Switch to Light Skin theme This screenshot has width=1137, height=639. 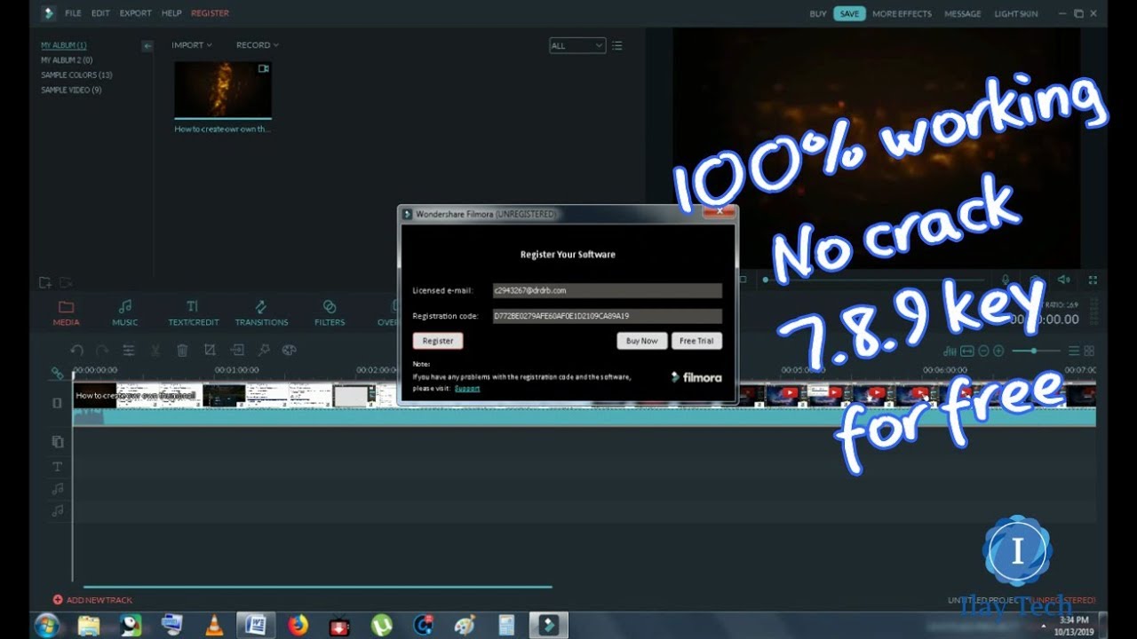[x=1016, y=13]
